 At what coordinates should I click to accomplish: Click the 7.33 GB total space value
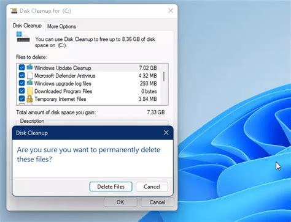coord(156,113)
